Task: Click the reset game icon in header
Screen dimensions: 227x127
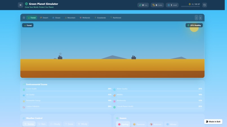Action: click(x=204, y=5)
